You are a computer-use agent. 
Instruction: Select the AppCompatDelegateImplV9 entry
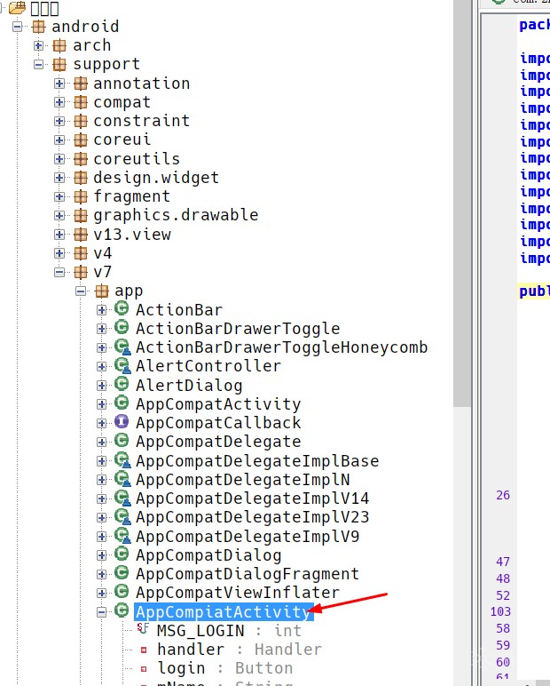(247, 537)
